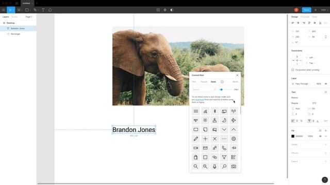Open the Pass Through blend mode dropdown
This screenshot has height=185, width=330.
pyautogui.click(x=303, y=84)
